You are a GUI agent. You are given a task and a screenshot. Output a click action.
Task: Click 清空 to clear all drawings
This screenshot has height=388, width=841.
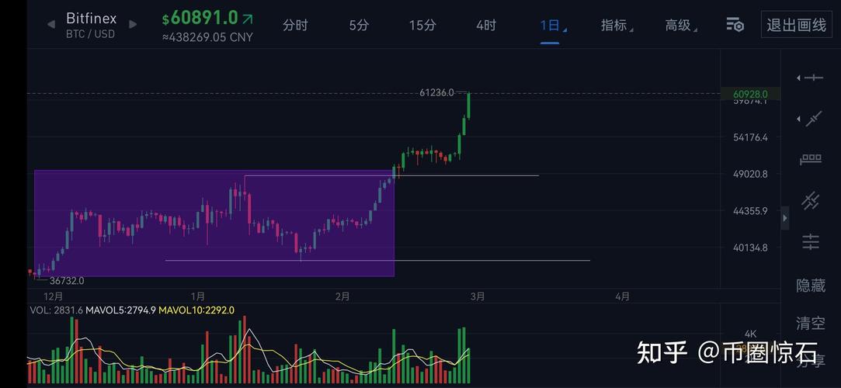(x=811, y=323)
